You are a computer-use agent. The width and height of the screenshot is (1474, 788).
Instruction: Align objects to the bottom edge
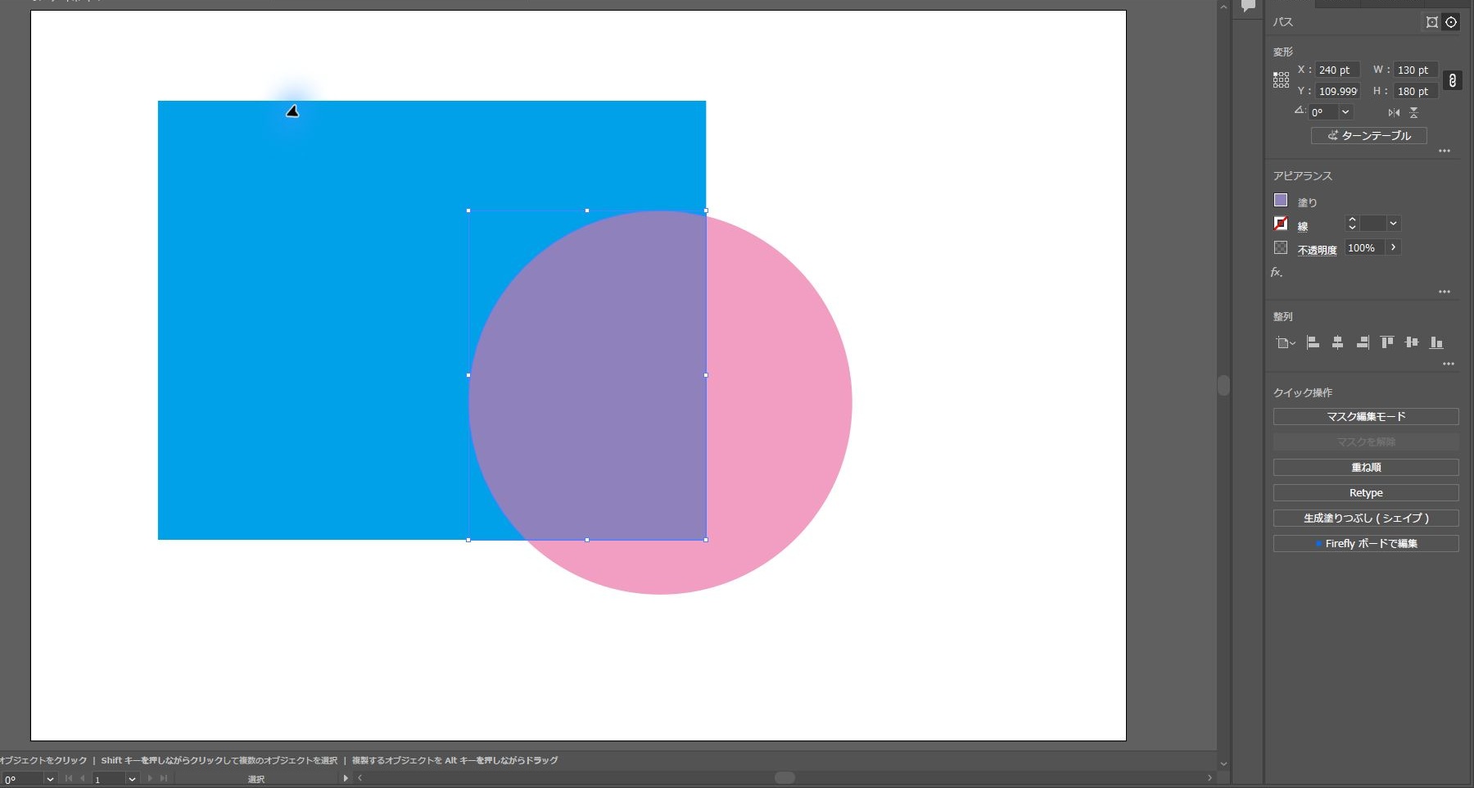1436,342
